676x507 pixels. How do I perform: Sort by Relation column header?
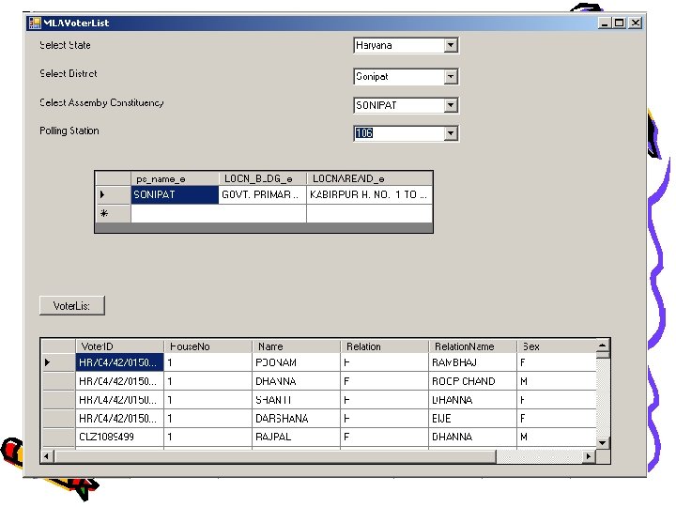click(x=385, y=346)
